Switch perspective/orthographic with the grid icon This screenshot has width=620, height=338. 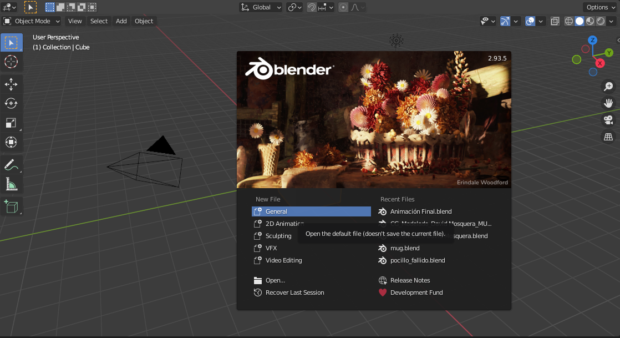(608, 137)
